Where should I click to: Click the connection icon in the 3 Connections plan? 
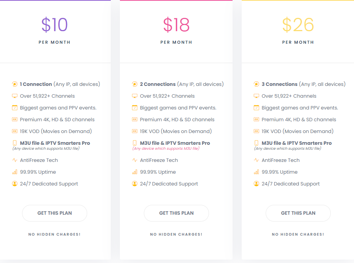click(256, 84)
